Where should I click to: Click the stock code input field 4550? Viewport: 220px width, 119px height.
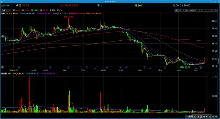(8, 6)
